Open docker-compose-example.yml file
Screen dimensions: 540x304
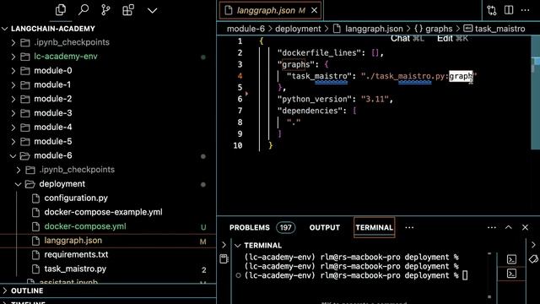click(103, 212)
